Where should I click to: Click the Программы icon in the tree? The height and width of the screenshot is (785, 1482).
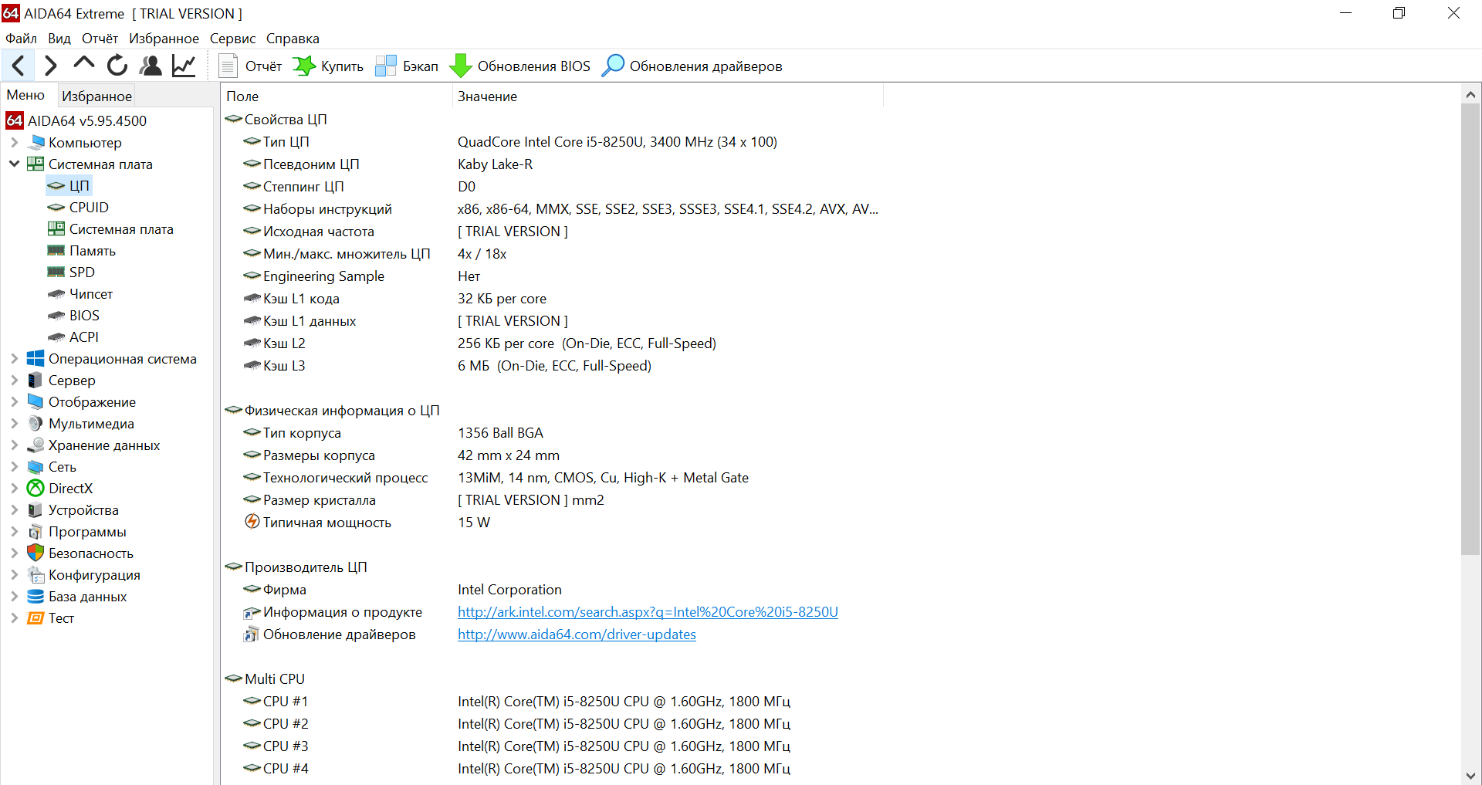(x=36, y=532)
